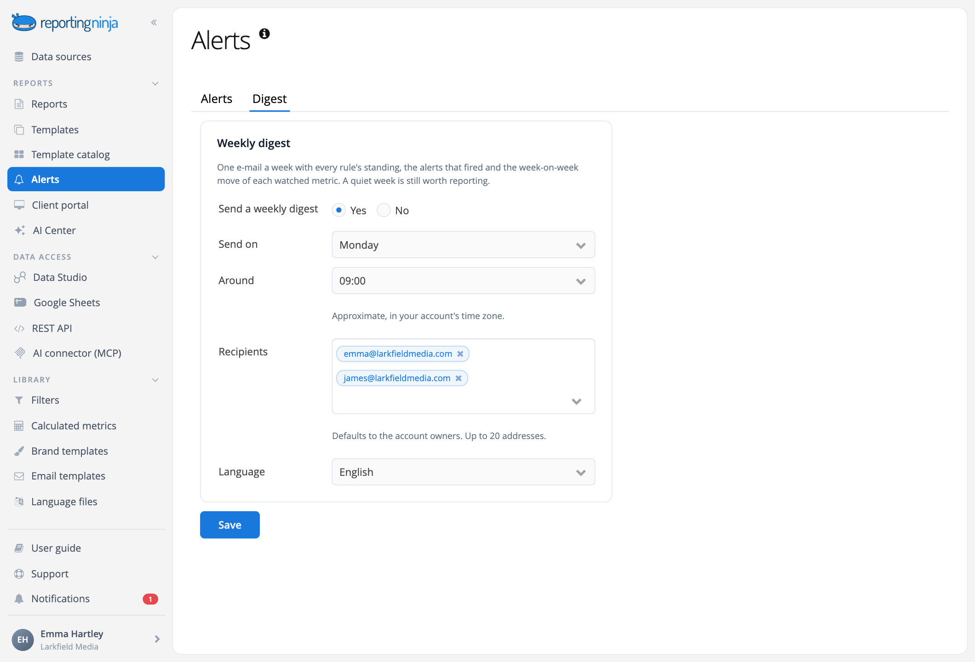Click the REST API code icon

(x=19, y=328)
